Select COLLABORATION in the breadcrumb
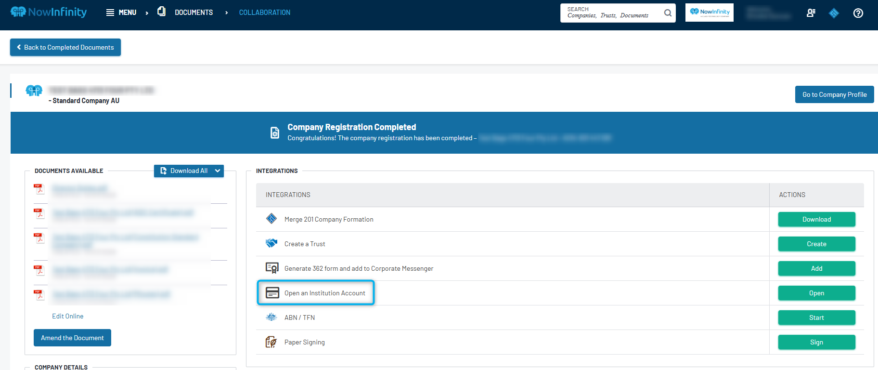 (x=265, y=13)
